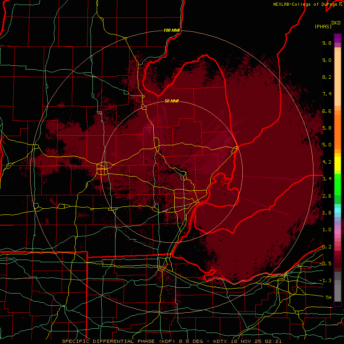Click the 0.5 DEG elevation text in the caption
The image size is (344, 344).
pyautogui.click(x=191, y=341)
